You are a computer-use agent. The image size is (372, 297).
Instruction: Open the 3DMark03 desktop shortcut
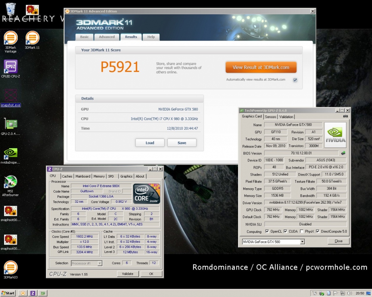(10, 267)
